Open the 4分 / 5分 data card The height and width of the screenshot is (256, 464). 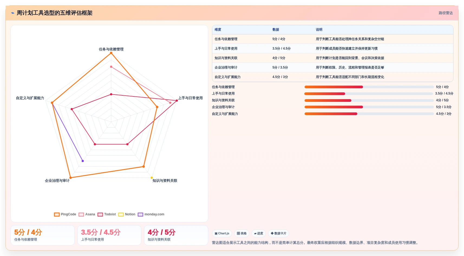tap(176, 235)
